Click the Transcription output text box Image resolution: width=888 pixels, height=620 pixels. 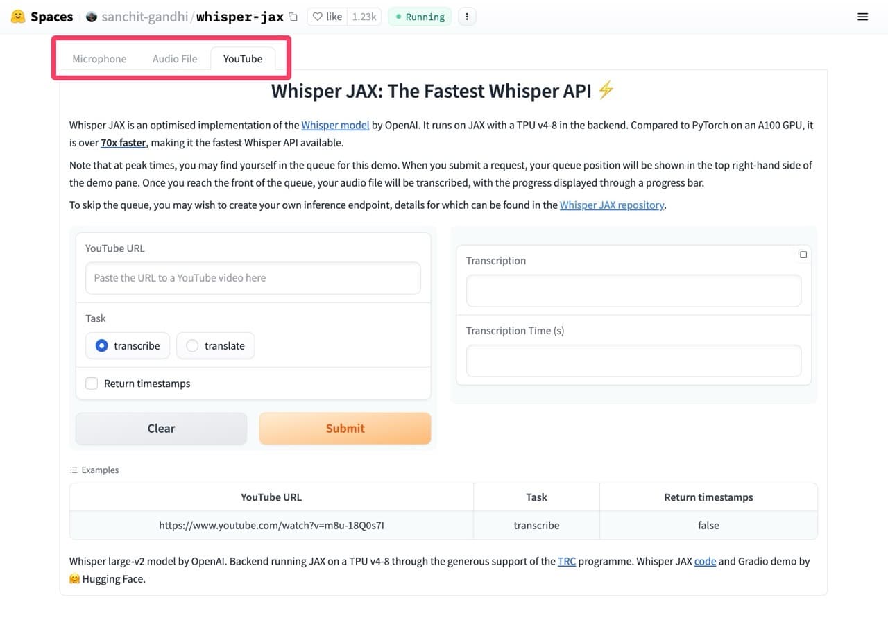633,291
